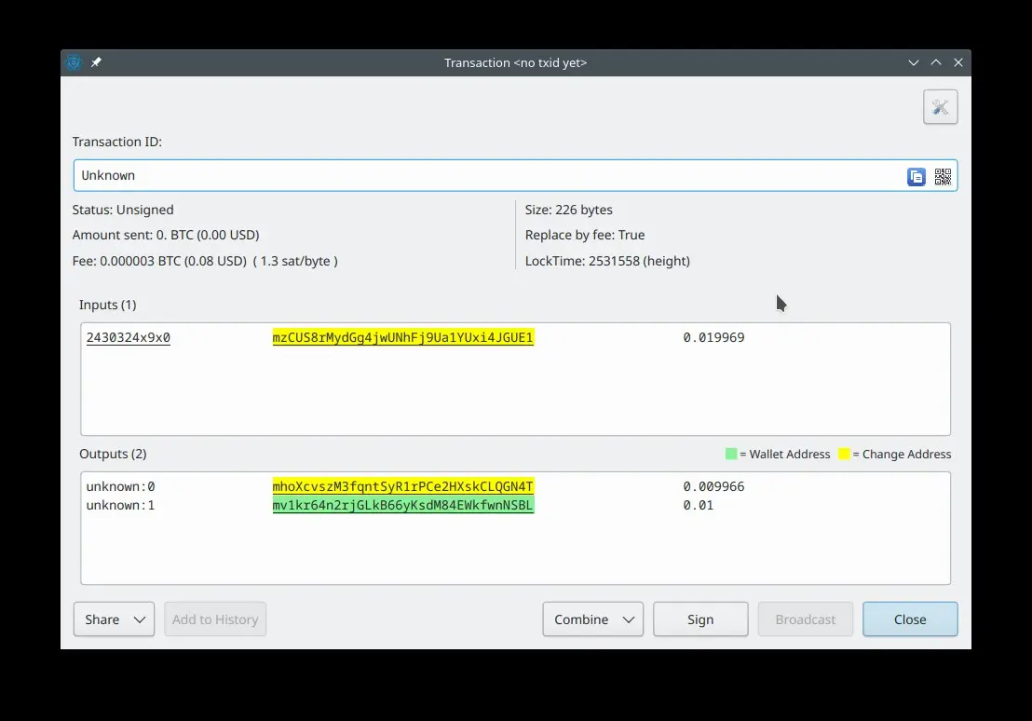Viewport: 1032px width, 721px height.
Task: Click the pin icon in the title bar
Action: tap(96, 61)
